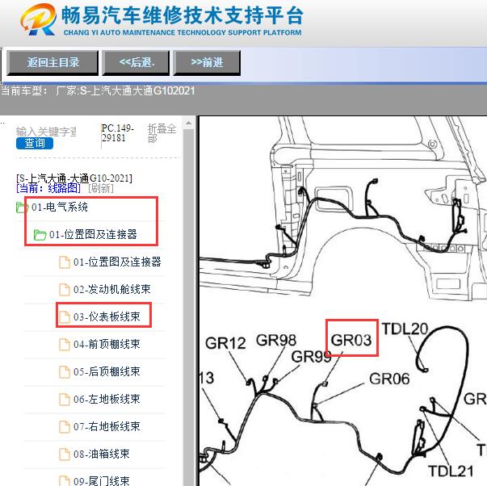The height and width of the screenshot is (486, 487).
Task: Go forward with the >>前进 button
Action: [x=207, y=63]
